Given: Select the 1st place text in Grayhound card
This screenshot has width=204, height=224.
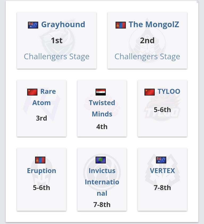Looking at the screenshot, I should (x=57, y=40).
